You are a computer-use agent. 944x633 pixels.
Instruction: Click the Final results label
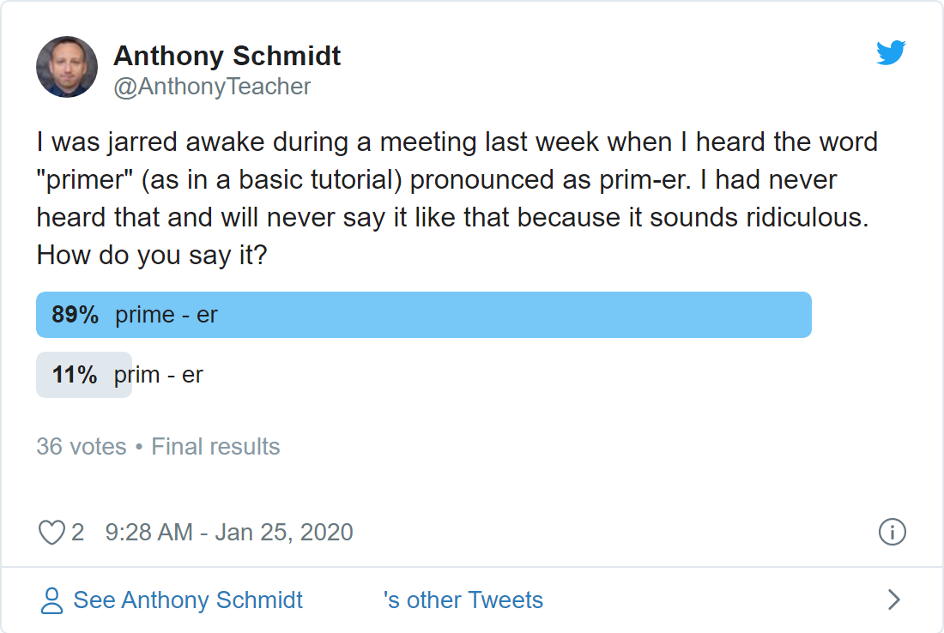[215, 447]
